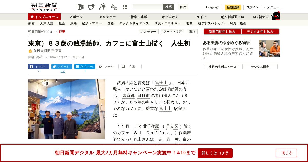Click the Asahi Shimbun Digital logo
The image size is (308, 162).
coord(44,7)
